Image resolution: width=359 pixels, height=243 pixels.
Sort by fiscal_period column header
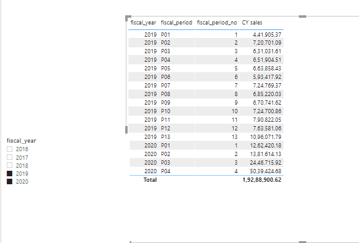point(177,23)
